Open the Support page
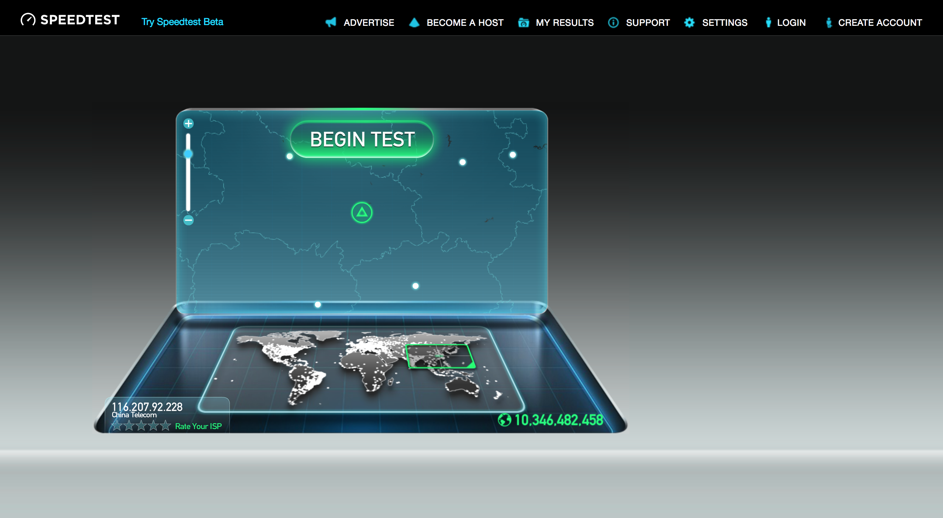This screenshot has height=518, width=943. (x=648, y=23)
